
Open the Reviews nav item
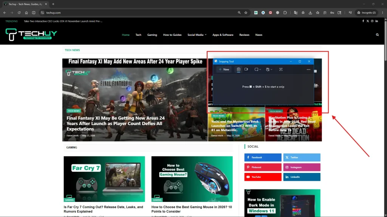click(x=244, y=35)
